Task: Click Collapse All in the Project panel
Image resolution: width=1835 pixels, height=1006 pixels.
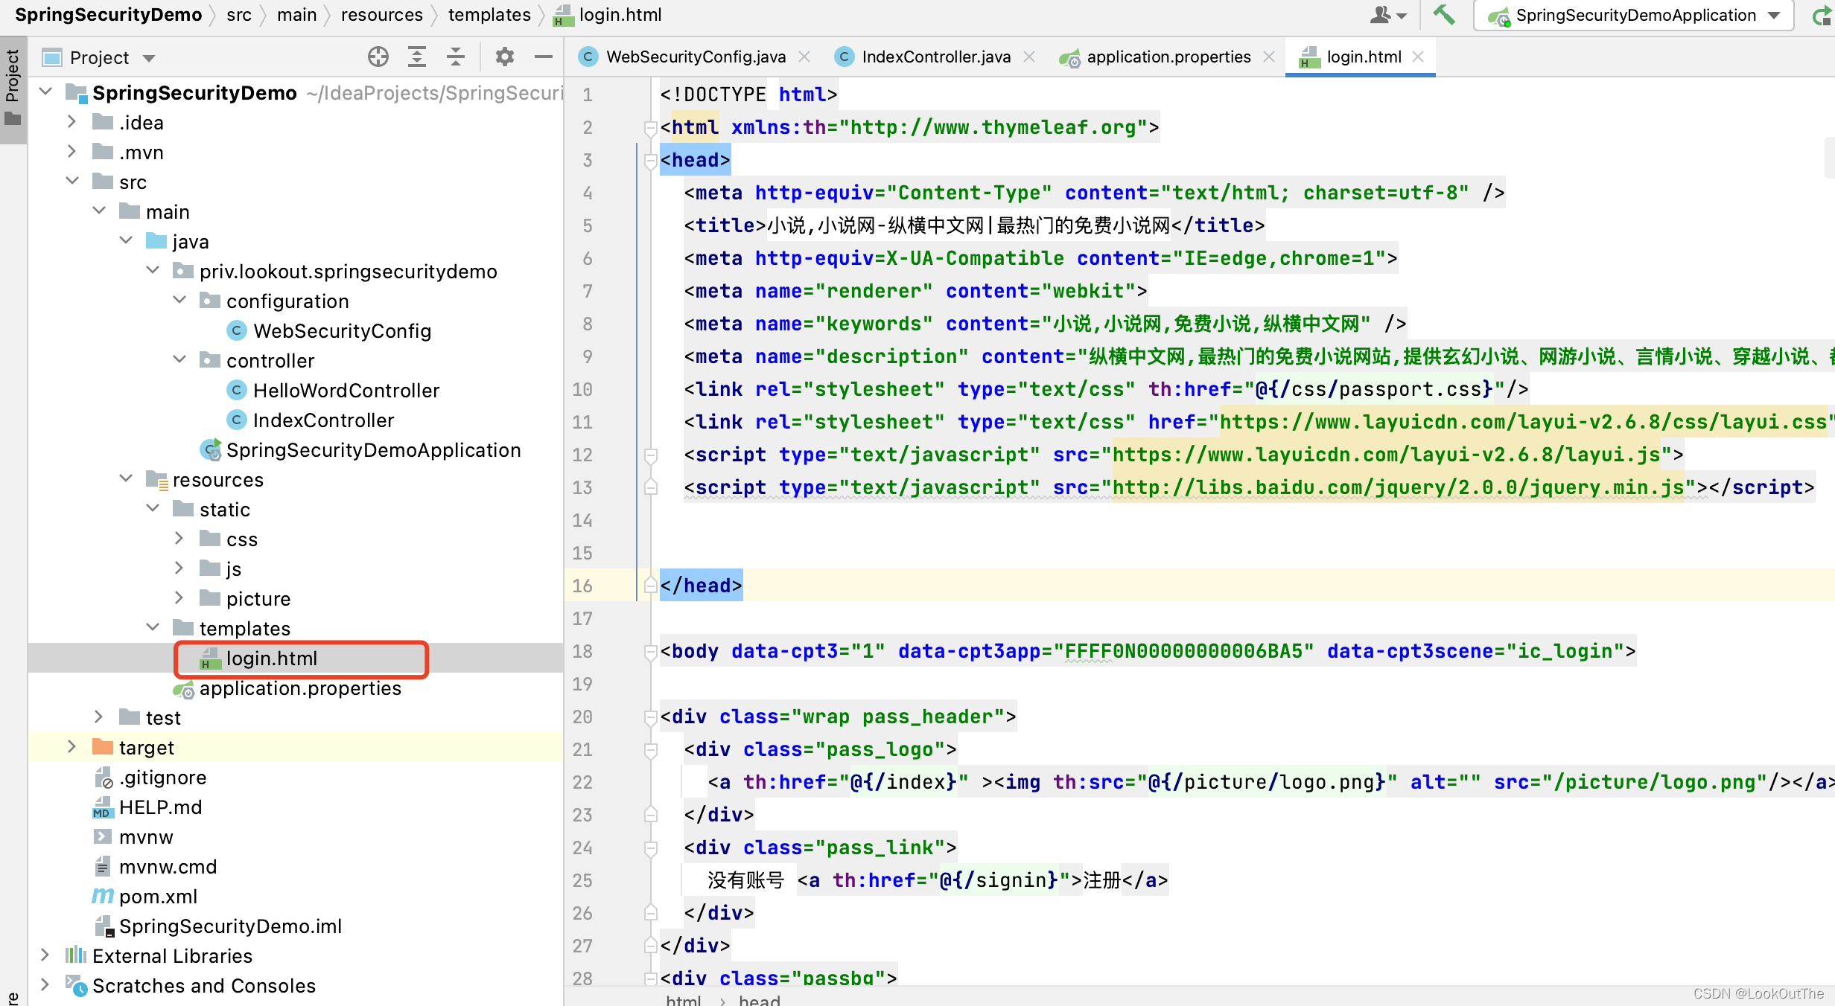Action: (x=456, y=57)
